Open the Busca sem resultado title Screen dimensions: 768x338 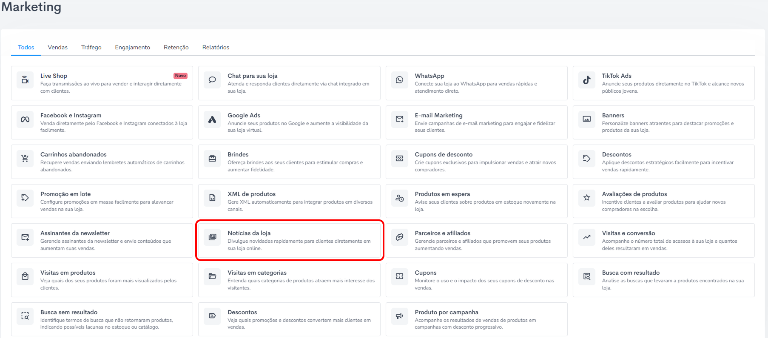[x=69, y=312]
